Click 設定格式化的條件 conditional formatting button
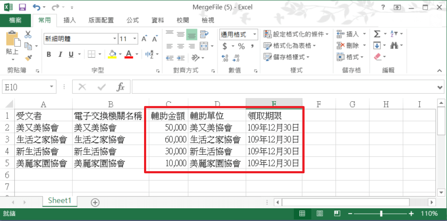 click(296, 34)
